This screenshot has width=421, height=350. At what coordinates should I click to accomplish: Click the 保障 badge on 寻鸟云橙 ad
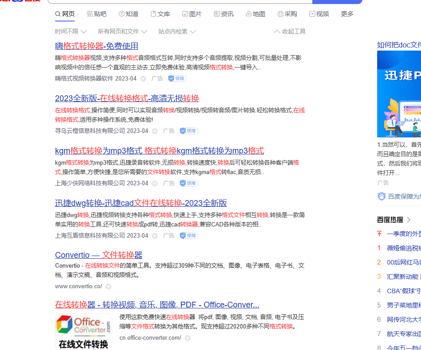tap(189, 131)
